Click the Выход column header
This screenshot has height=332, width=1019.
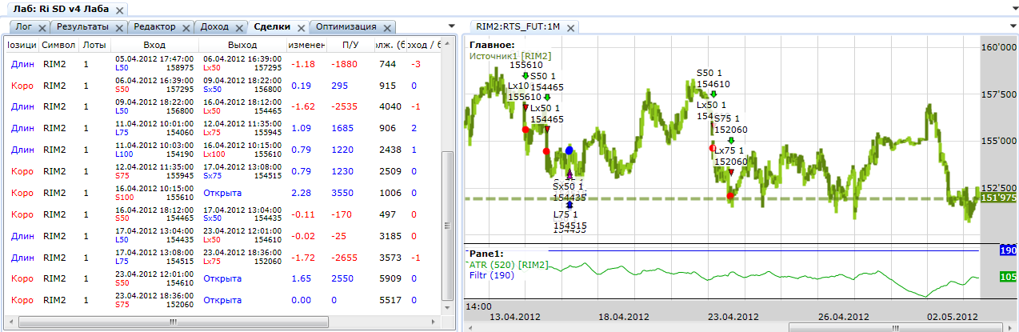[242, 45]
